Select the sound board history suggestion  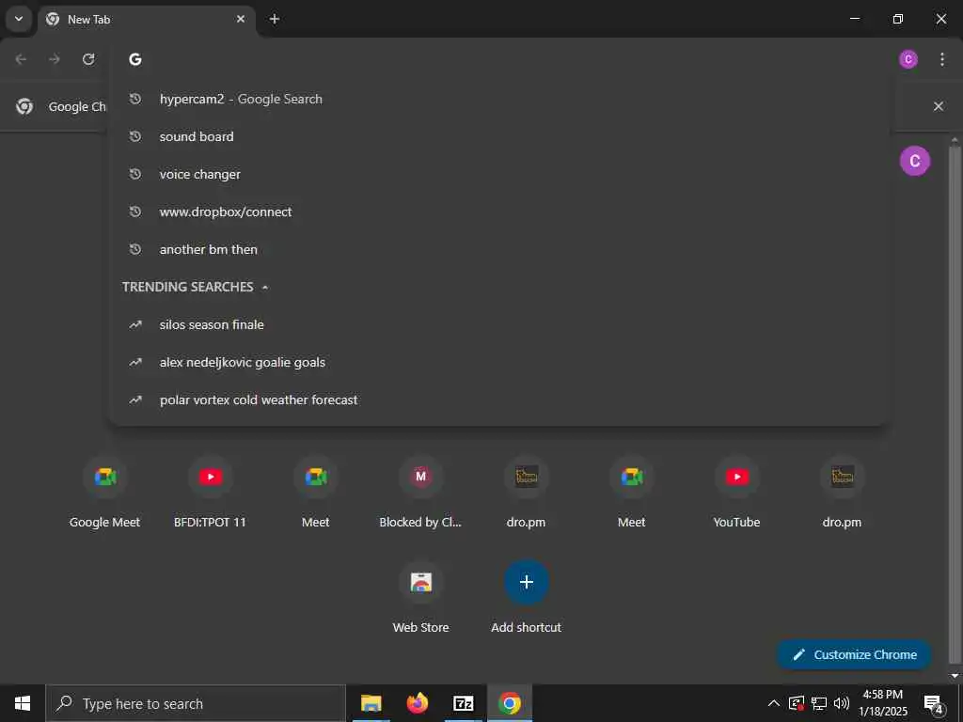pos(498,136)
